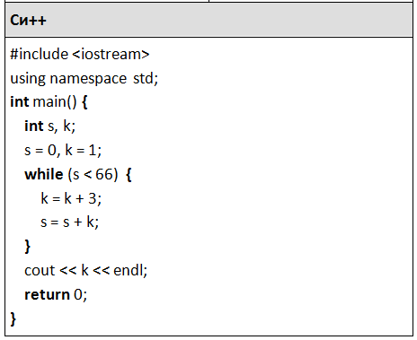Image resolution: width=417 pixels, height=340 pixels.
Task: Click the int main() line
Action: tap(49, 101)
